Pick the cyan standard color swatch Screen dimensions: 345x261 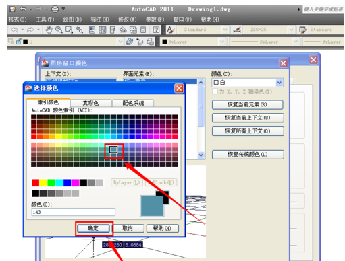(59, 183)
